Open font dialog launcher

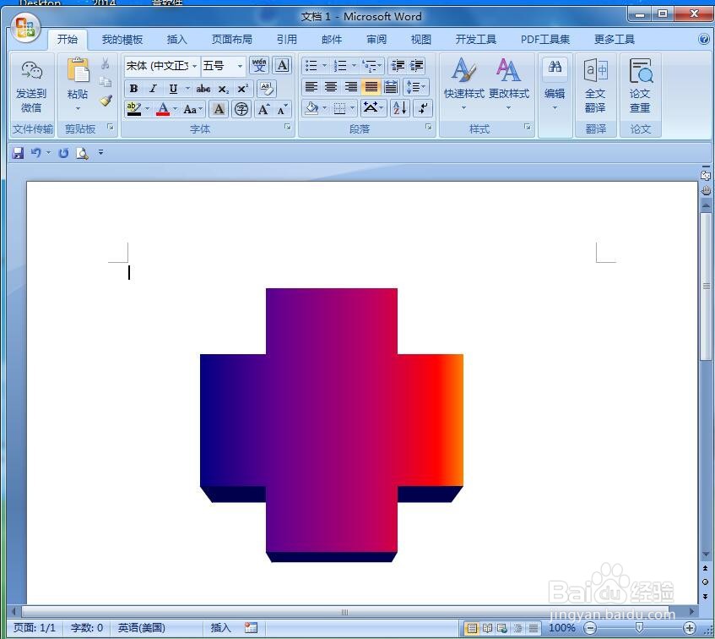point(288,127)
